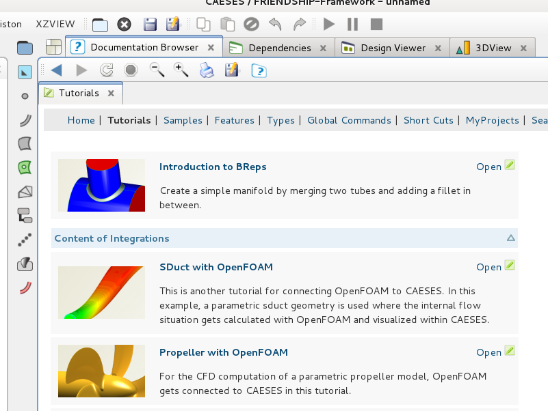Start run with play button
Viewport: 548px width, 411px height.
(329, 25)
